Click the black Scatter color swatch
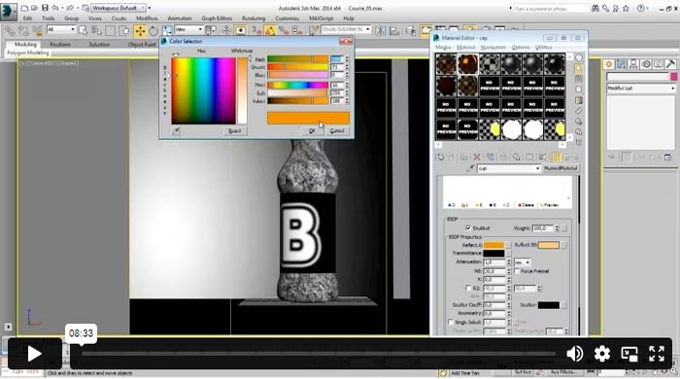Image resolution: width=680 pixels, height=379 pixels. (549, 305)
